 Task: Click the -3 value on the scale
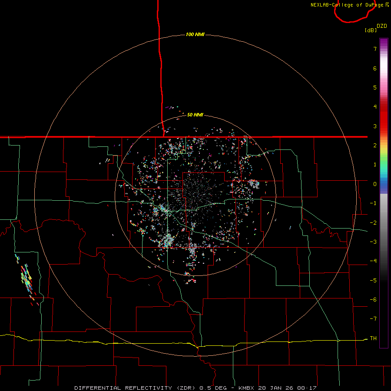pyautogui.click(x=373, y=242)
